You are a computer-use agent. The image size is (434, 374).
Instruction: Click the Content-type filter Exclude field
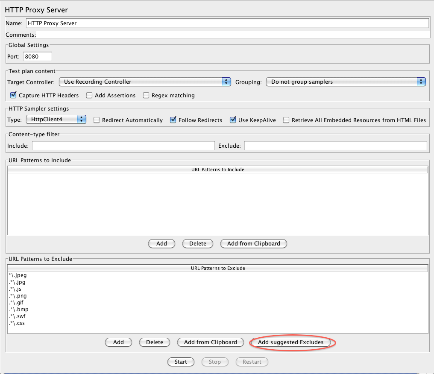click(335, 146)
